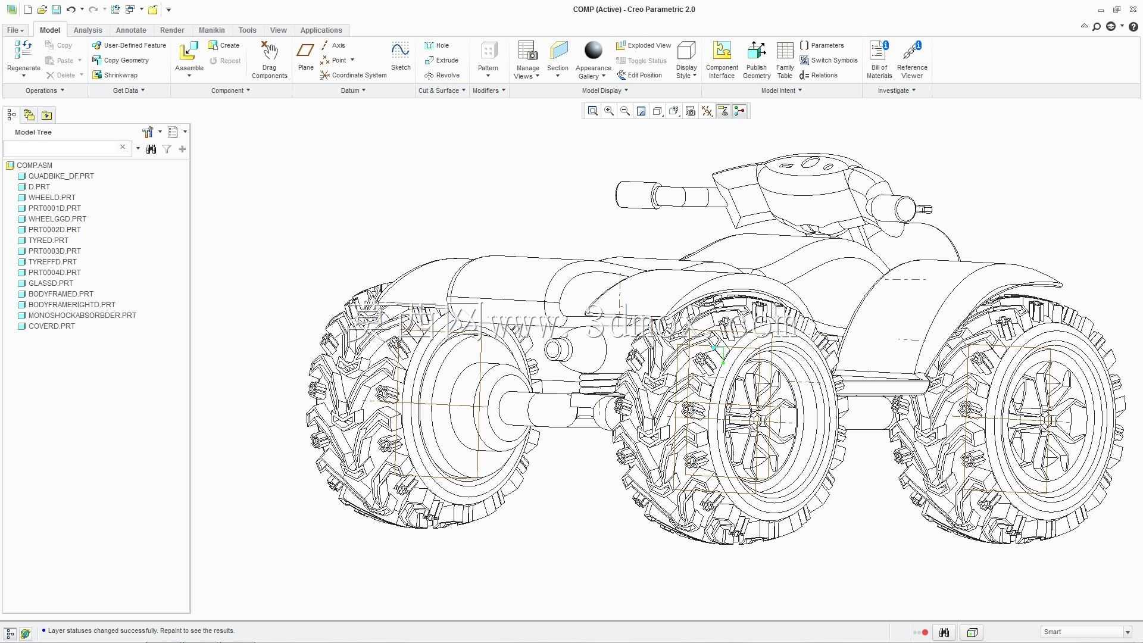1143x643 pixels.
Task: Click the Extrude tool
Action: tap(441, 60)
